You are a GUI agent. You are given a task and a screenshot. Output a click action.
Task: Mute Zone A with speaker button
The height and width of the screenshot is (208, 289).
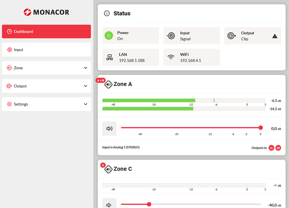pos(109,128)
